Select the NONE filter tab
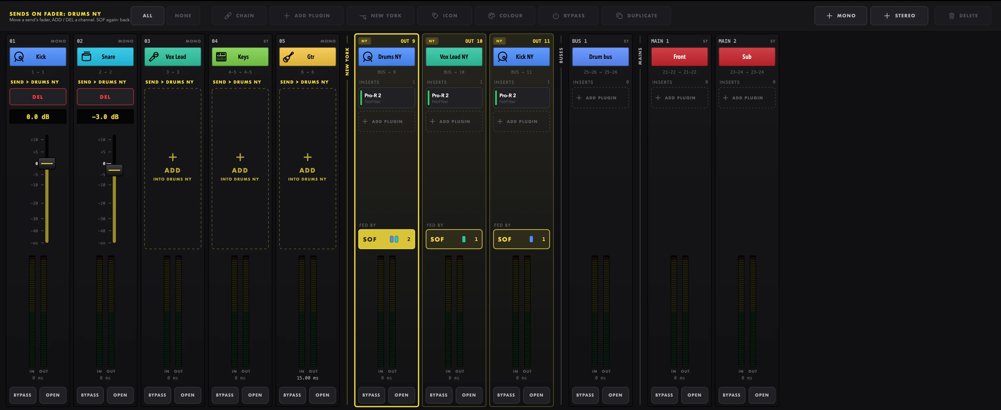1001x410 pixels. [x=183, y=16]
